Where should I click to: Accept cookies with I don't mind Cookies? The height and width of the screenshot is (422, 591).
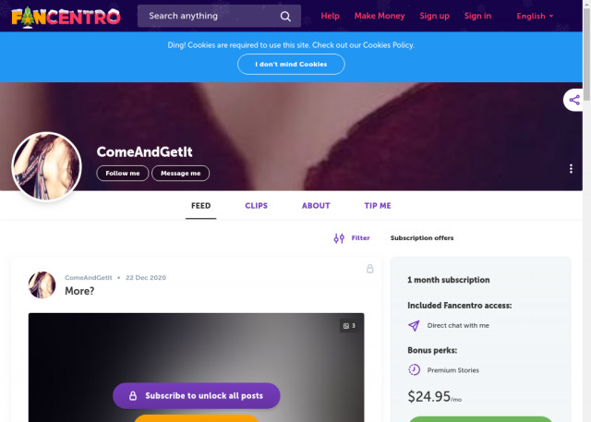click(x=291, y=65)
